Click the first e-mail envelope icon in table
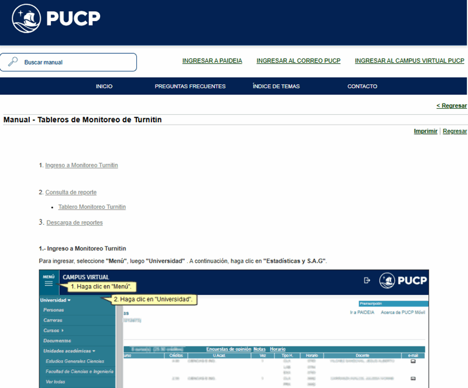 pyautogui.click(x=413, y=362)
